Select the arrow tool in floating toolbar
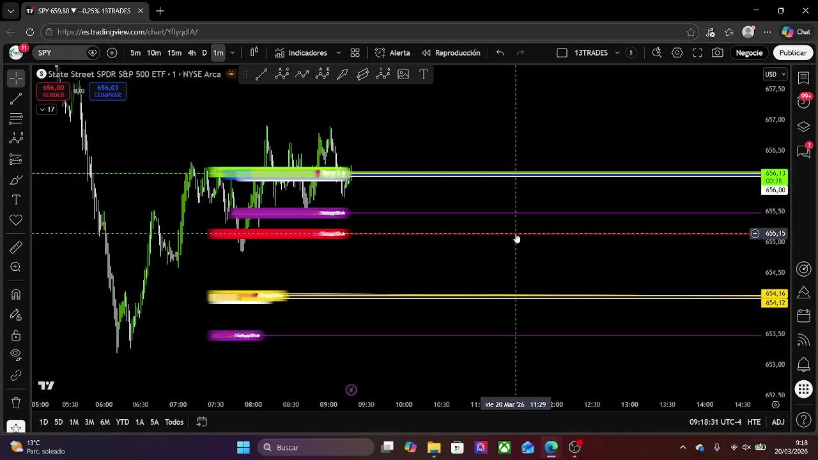Screen dimensions: 818x460 point(343,75)
